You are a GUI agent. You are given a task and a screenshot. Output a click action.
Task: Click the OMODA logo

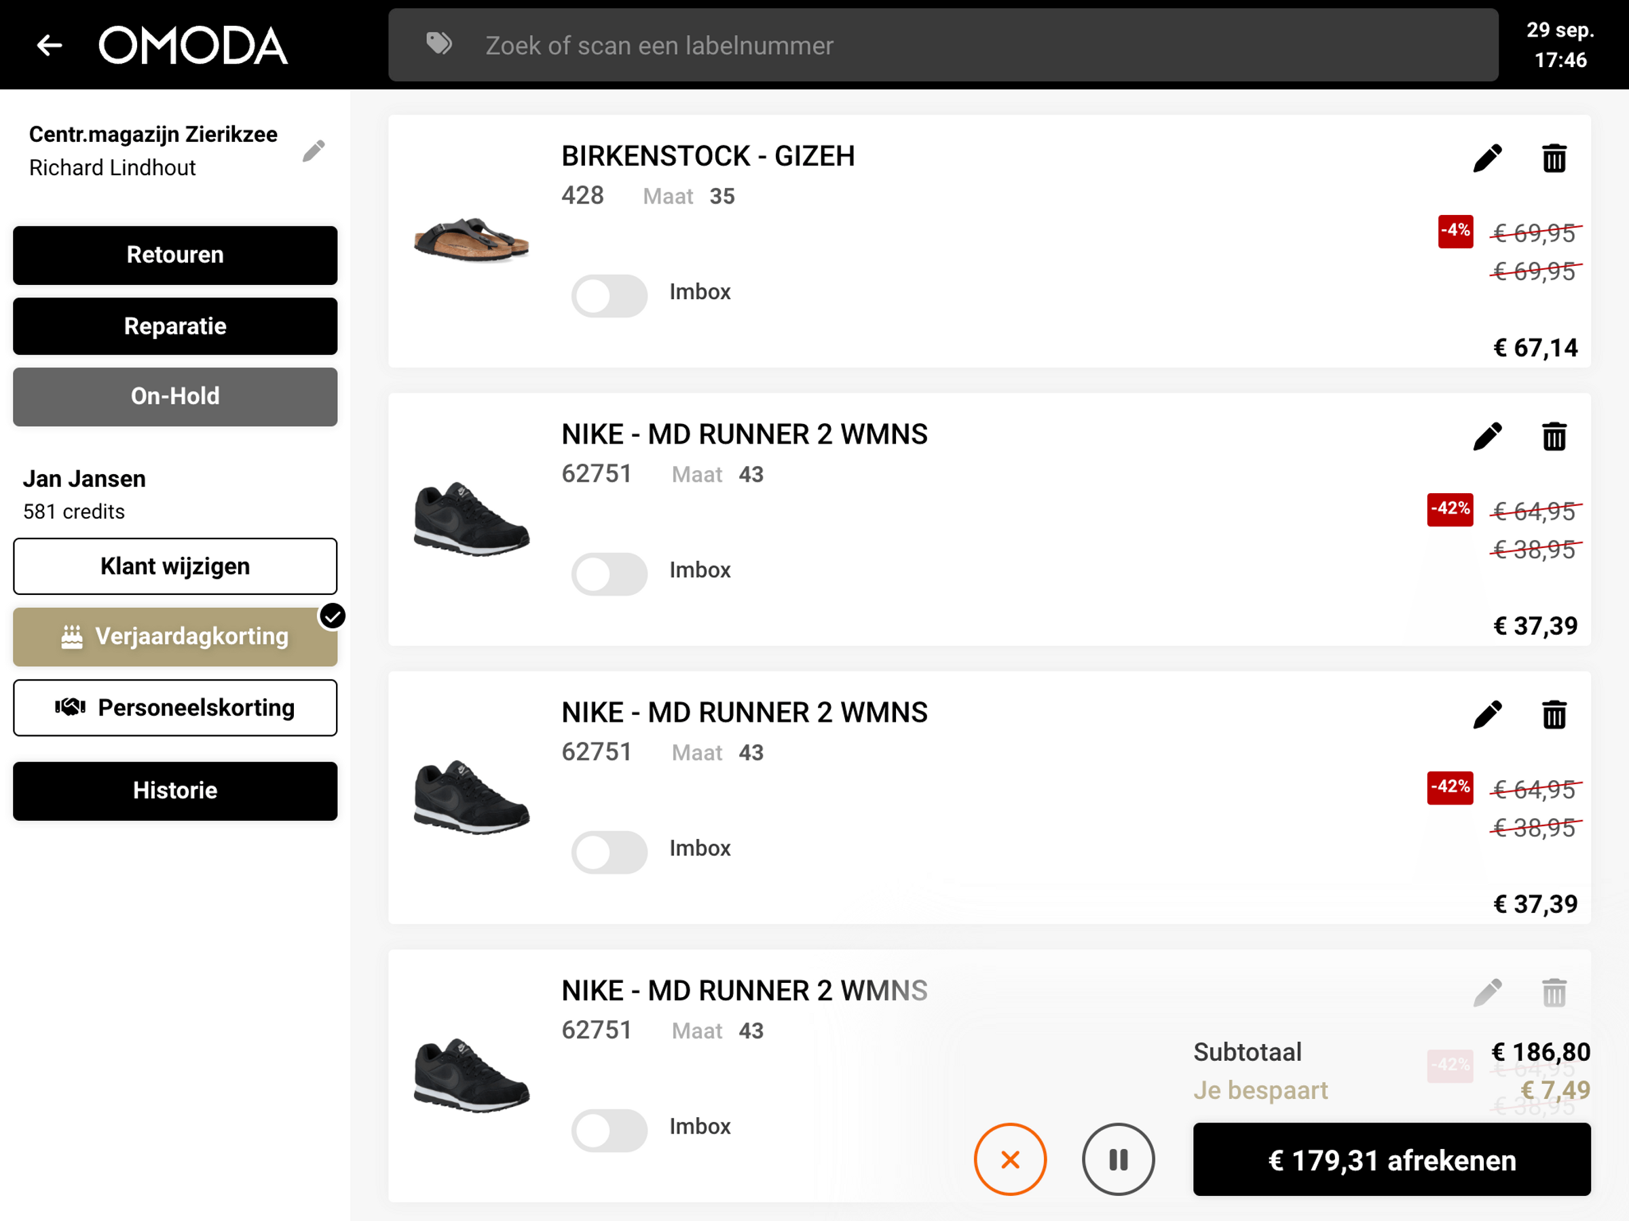[193, 45]
